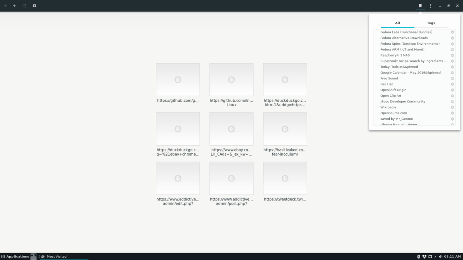Click gear icon for JBoss Developer Community

tap(452, 102)
